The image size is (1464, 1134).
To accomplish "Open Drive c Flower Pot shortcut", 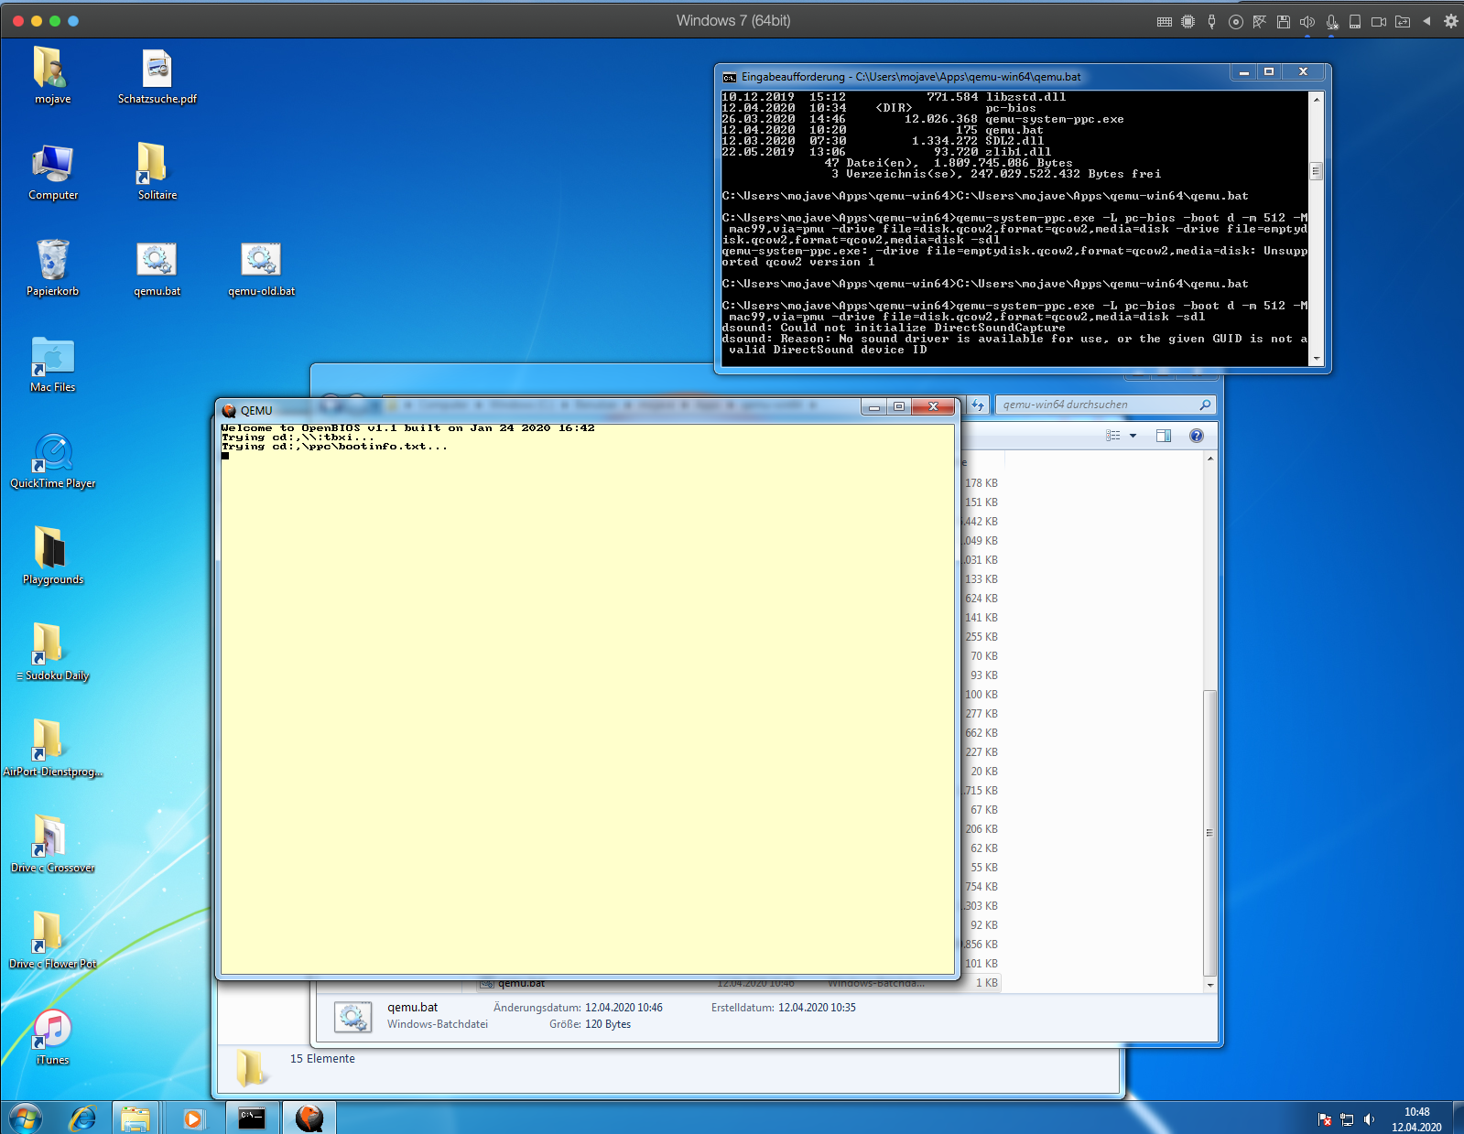I will (52, 941).
